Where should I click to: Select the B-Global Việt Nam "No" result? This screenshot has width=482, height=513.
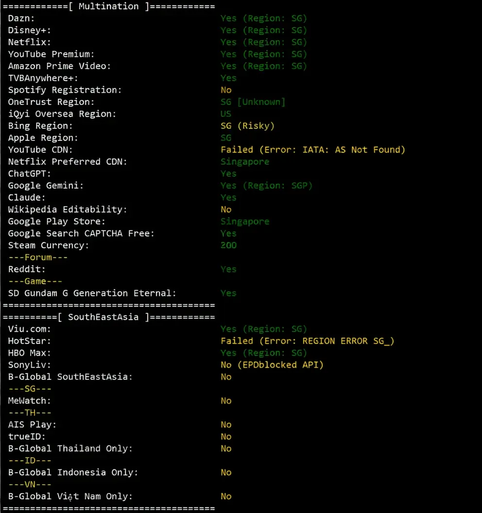coord(226,496)
